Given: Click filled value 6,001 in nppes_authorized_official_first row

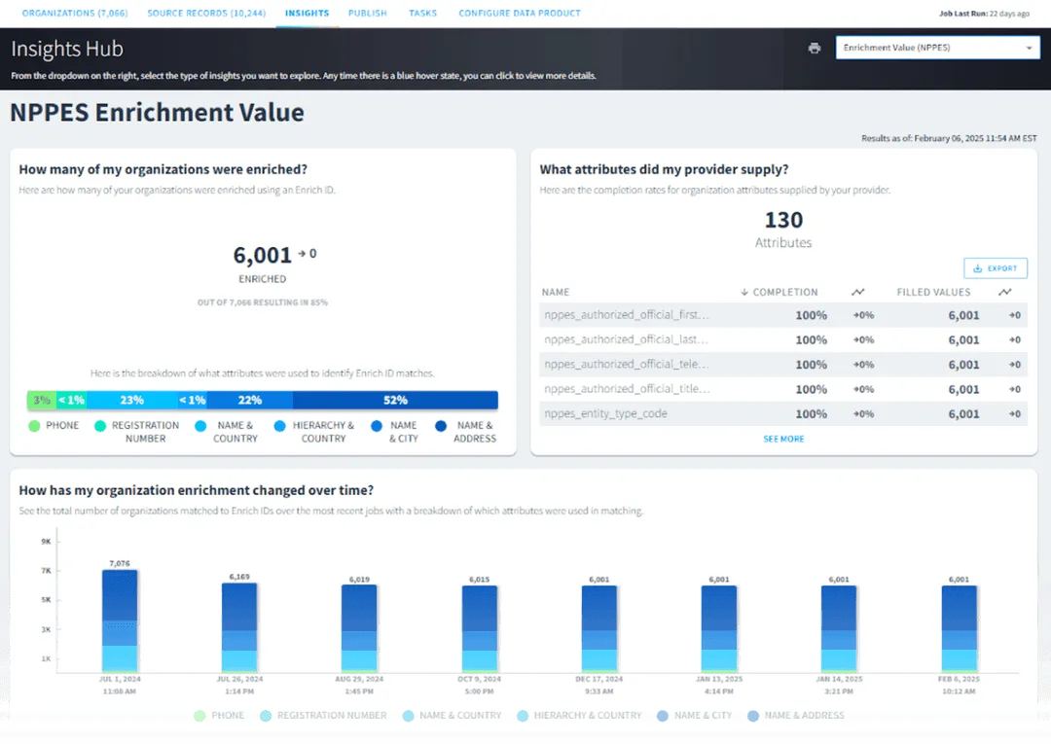Looking at the screenshot, I should 963,315.
